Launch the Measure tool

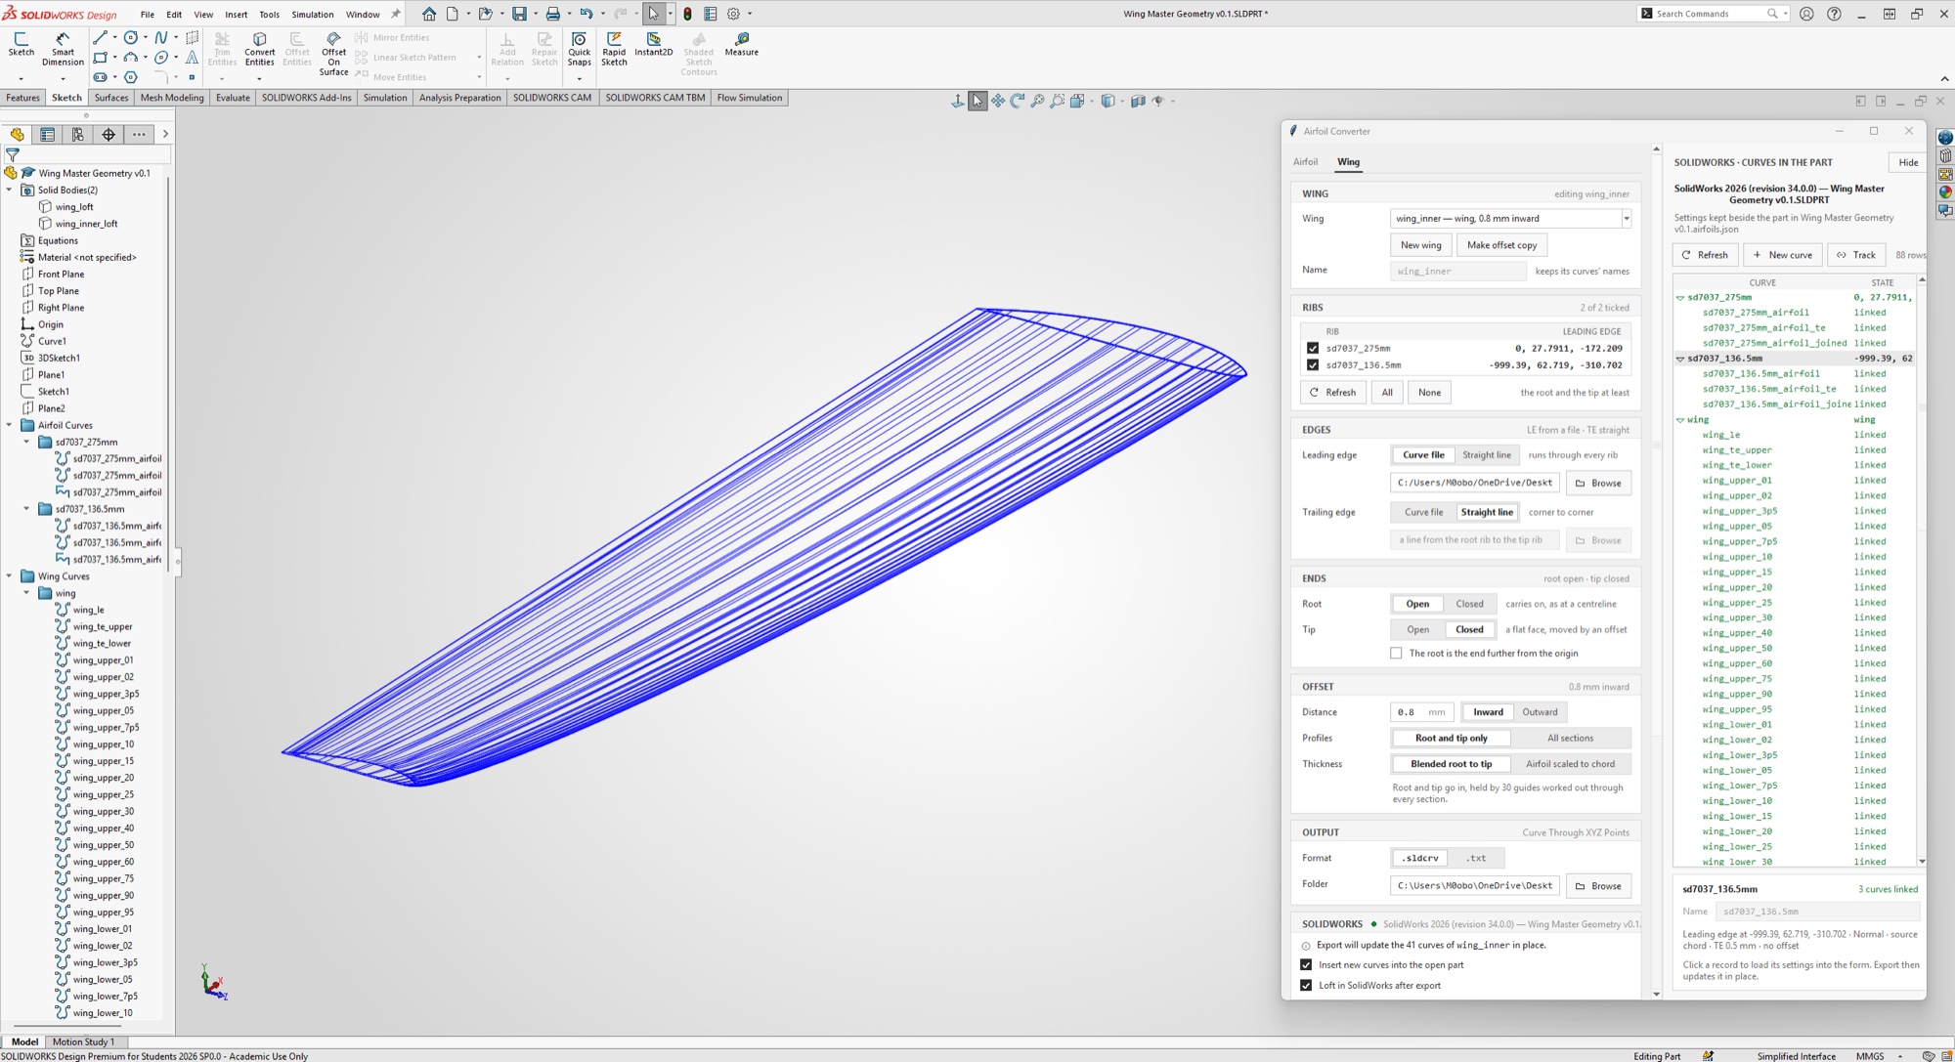tap(741, 44)
